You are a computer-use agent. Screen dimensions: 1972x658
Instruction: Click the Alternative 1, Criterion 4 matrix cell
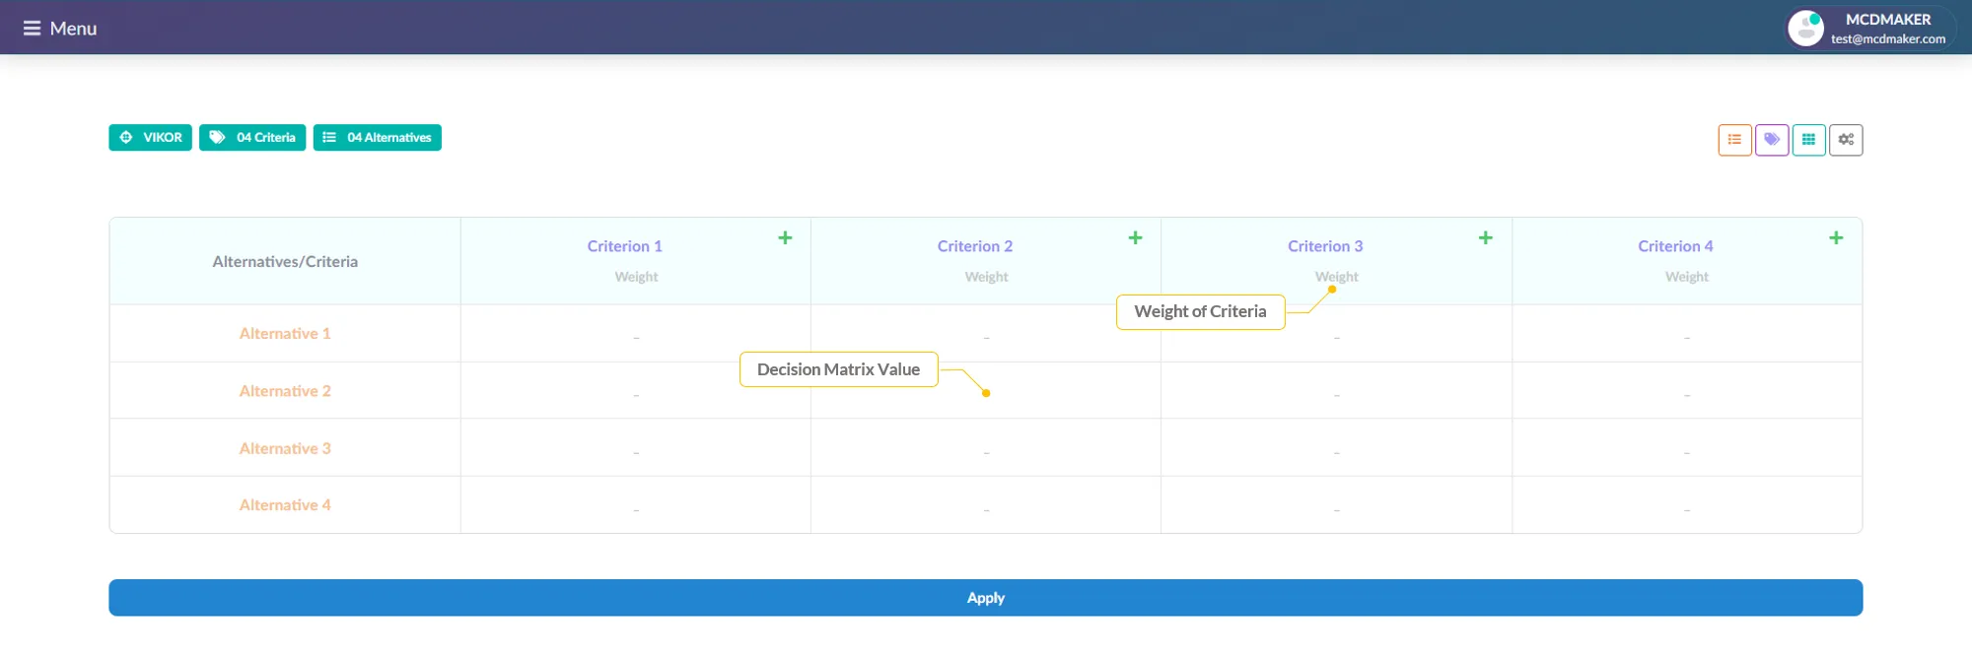tap(1687, 334)
